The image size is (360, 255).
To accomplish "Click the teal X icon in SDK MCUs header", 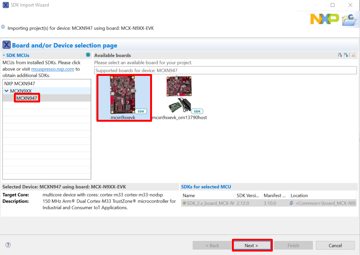I will [x=88, y=55].
